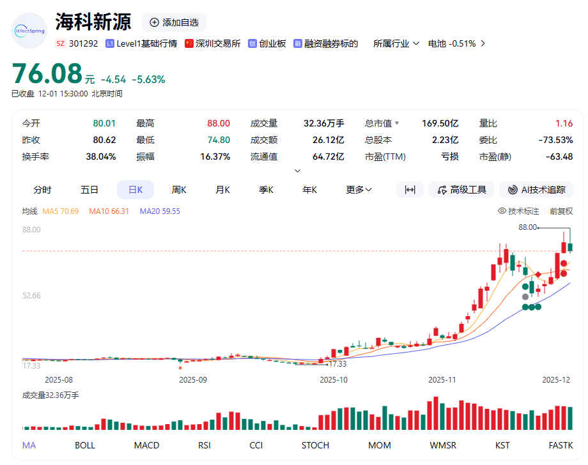Open the AI技术追踪 button
Viewport: 588px width, 465px height.
click(536, 190)
